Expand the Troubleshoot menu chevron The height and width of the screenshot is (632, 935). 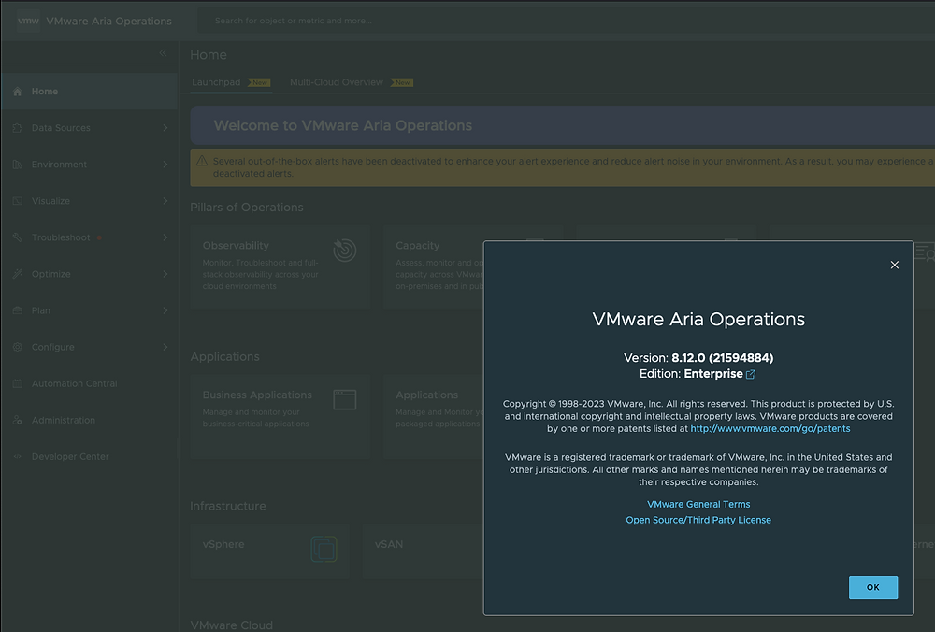click(165, 237)
